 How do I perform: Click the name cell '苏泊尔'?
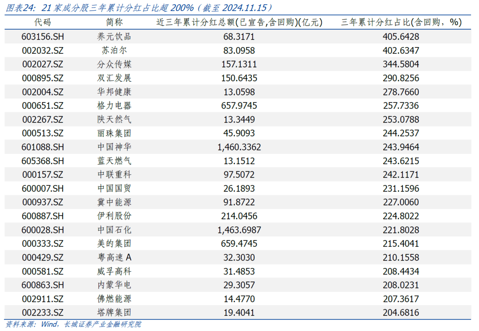click(x=114, y=51)
